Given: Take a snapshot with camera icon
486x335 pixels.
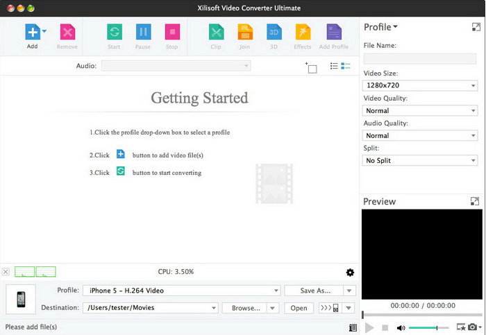Looking at the screenshot, I should click(472, 327).
